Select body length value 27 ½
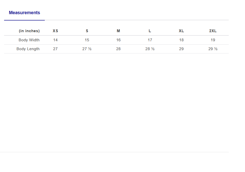Viewport: 245px width, 172px height. pos(87,49)
